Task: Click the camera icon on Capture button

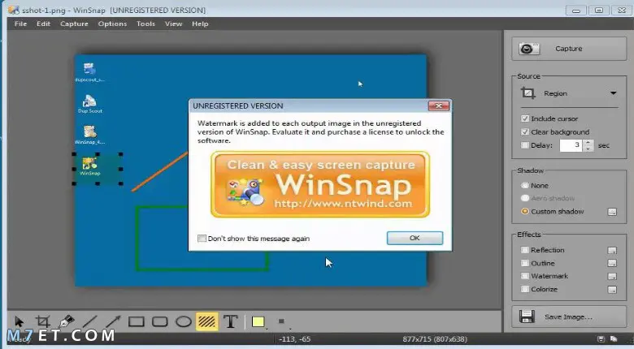Action: (529, 49)
